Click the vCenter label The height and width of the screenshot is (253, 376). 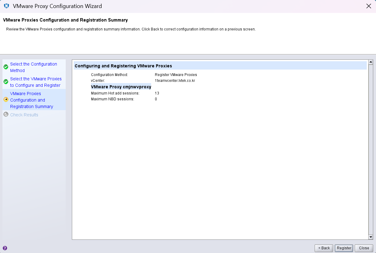98,81
